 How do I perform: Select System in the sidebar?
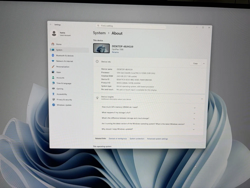pyautogui.click(x=59, y=50)
